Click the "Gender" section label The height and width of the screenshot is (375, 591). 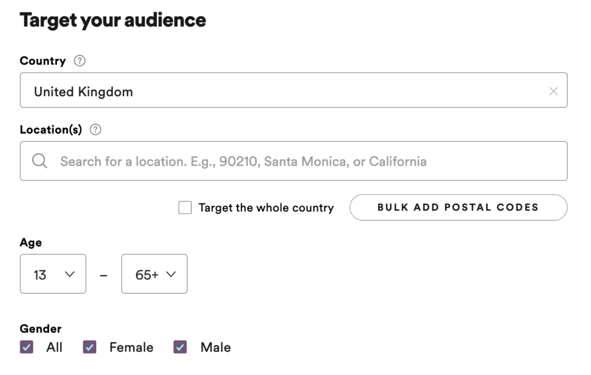(40, 329)
